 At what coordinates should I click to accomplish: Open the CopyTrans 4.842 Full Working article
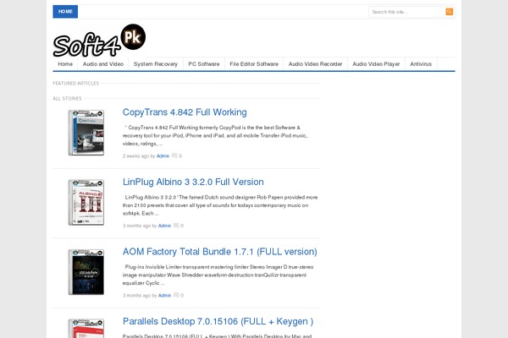point(185,112)
